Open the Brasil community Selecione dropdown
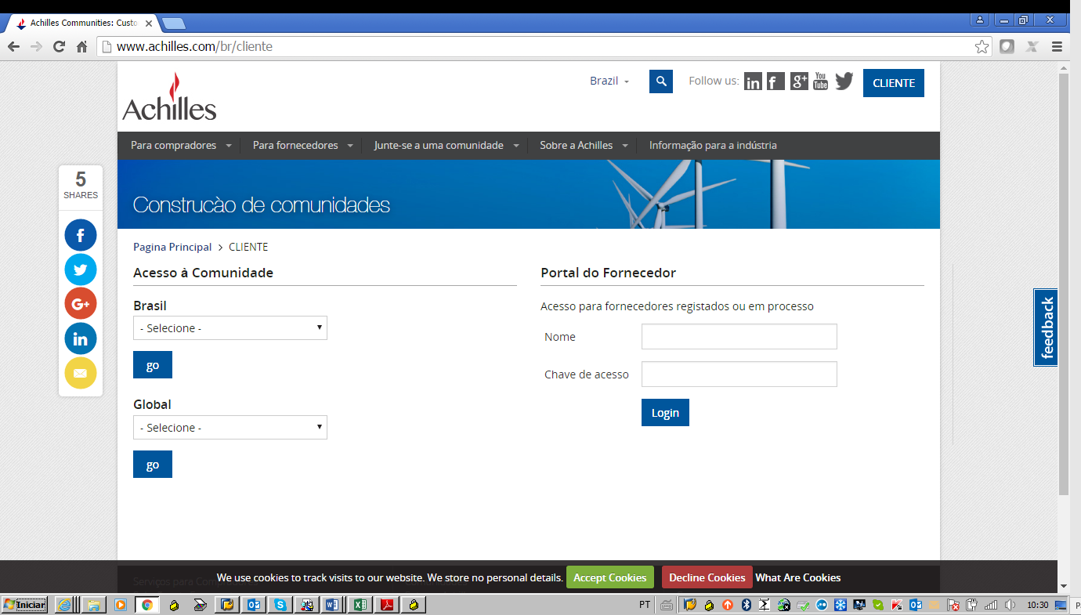The image size is (1081, 615). click(x=230, y=328)
